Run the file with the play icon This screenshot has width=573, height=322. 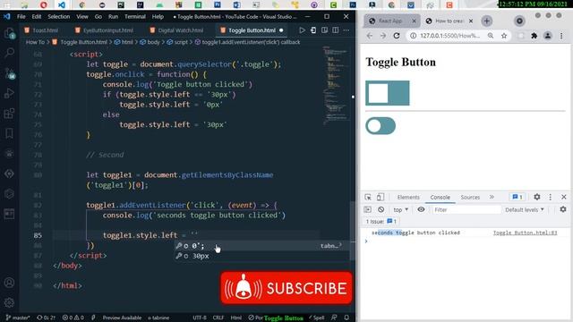click(x=302, y=30)
